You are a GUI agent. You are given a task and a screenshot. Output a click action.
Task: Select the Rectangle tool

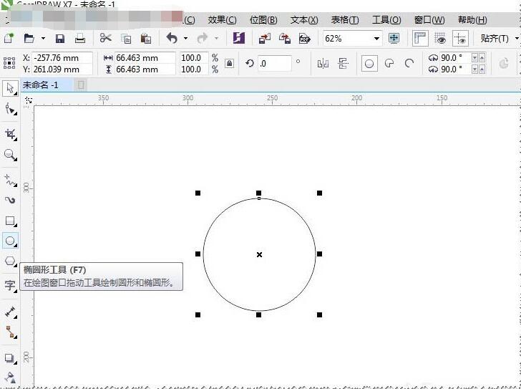click(10, 221)
